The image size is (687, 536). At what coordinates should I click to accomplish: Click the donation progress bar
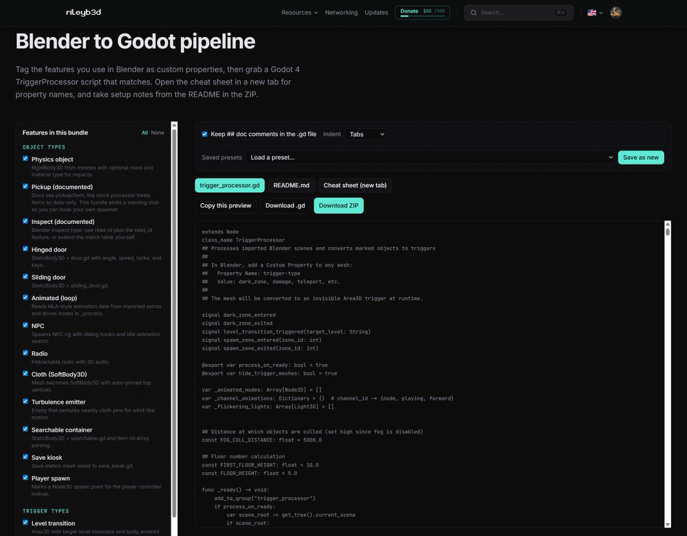[422, 17]
